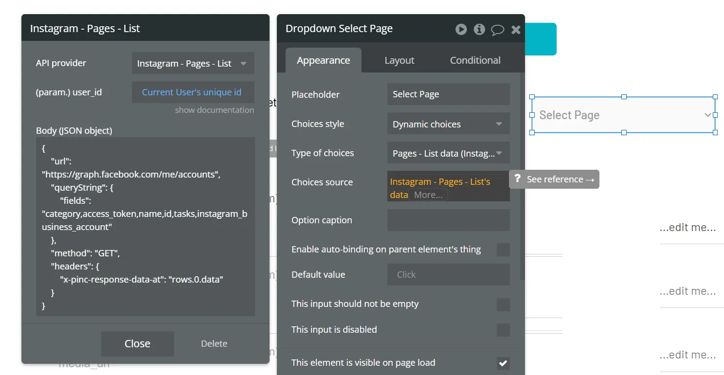Click the Placeholder input field
Image resolution: width=724 pixels, height=375 pixels.
point(448,94)
